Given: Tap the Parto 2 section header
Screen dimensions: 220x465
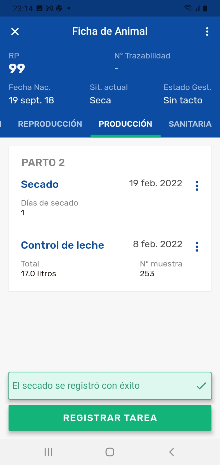Looking at the screenshot, I should (x=43, y=163).
